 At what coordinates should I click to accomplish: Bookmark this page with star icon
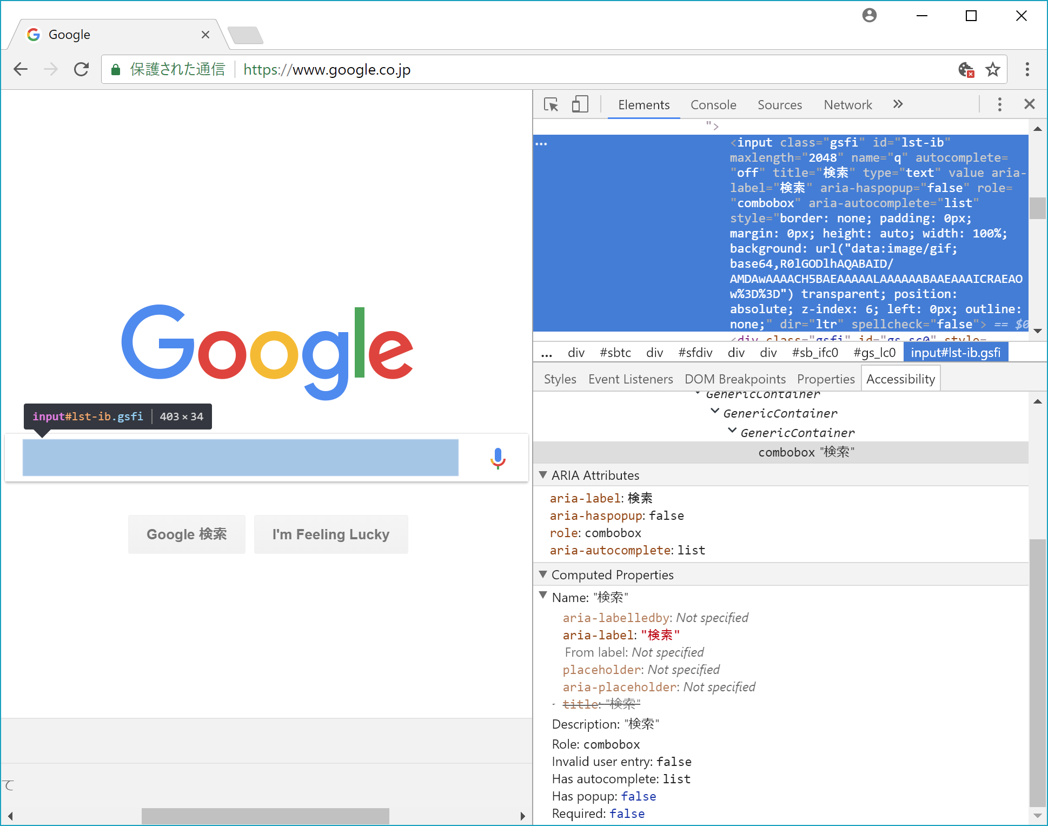(992, 69)
